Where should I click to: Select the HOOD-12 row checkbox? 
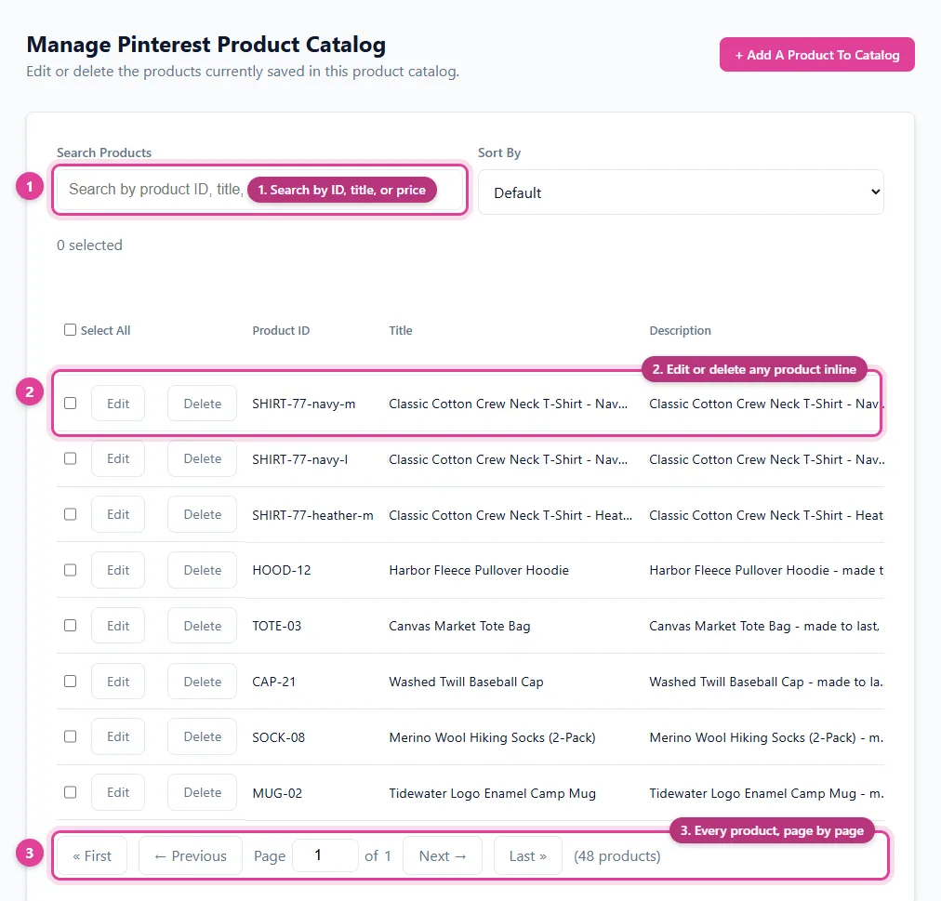click(x=71, y=570)
